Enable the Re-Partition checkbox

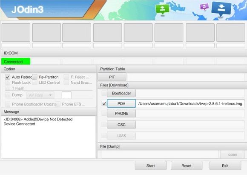click(34, 77)
